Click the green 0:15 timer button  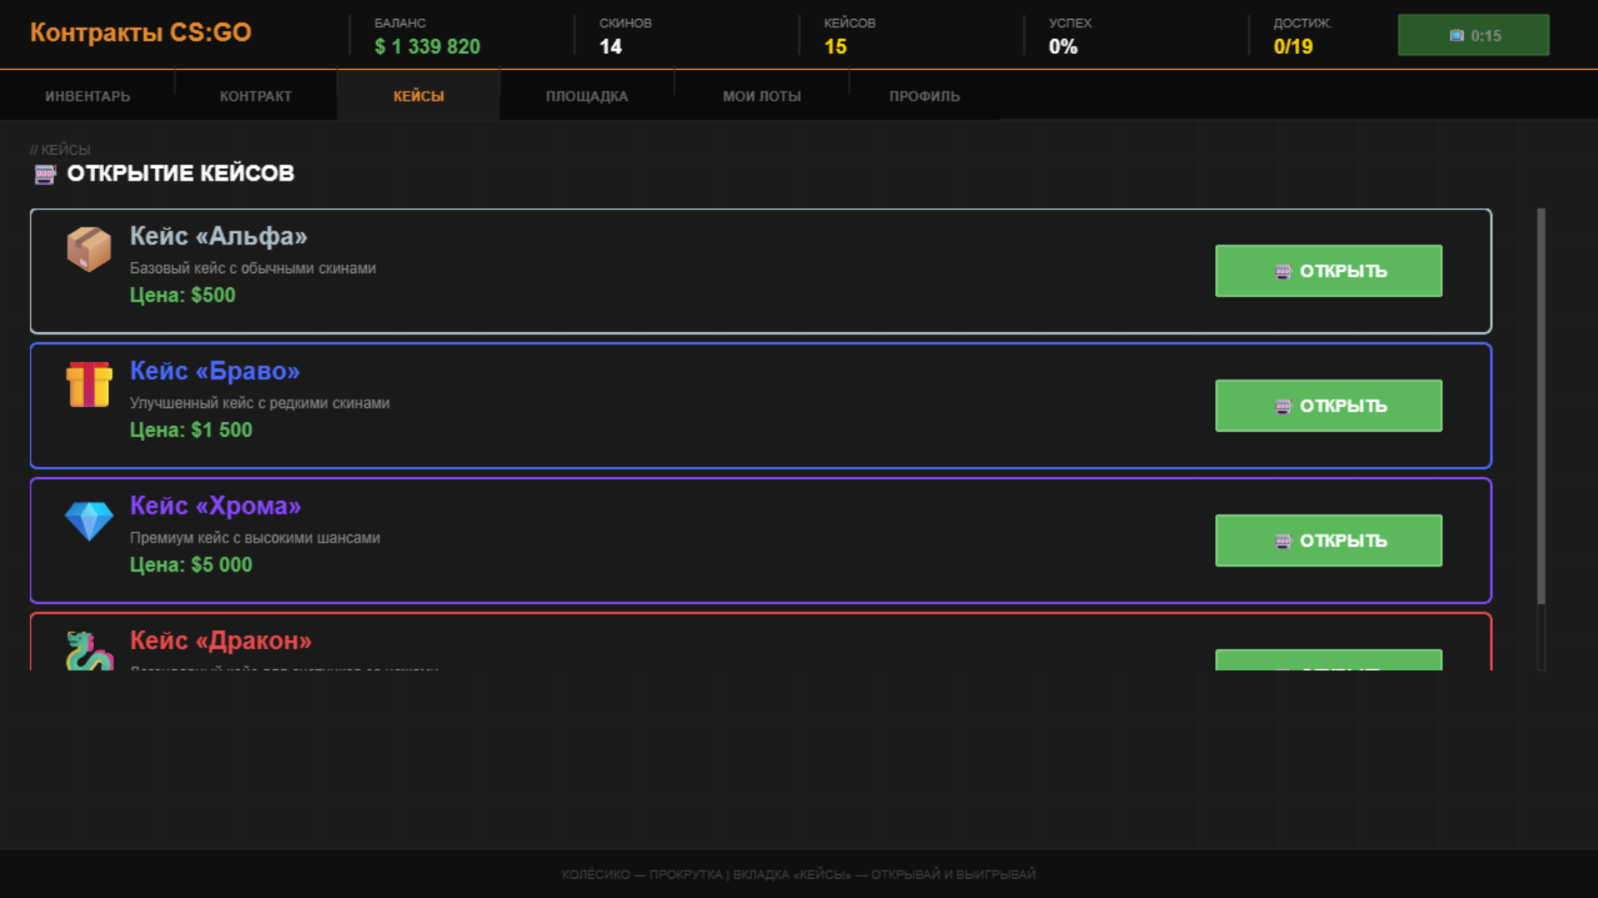click(x=1473, y=36)
